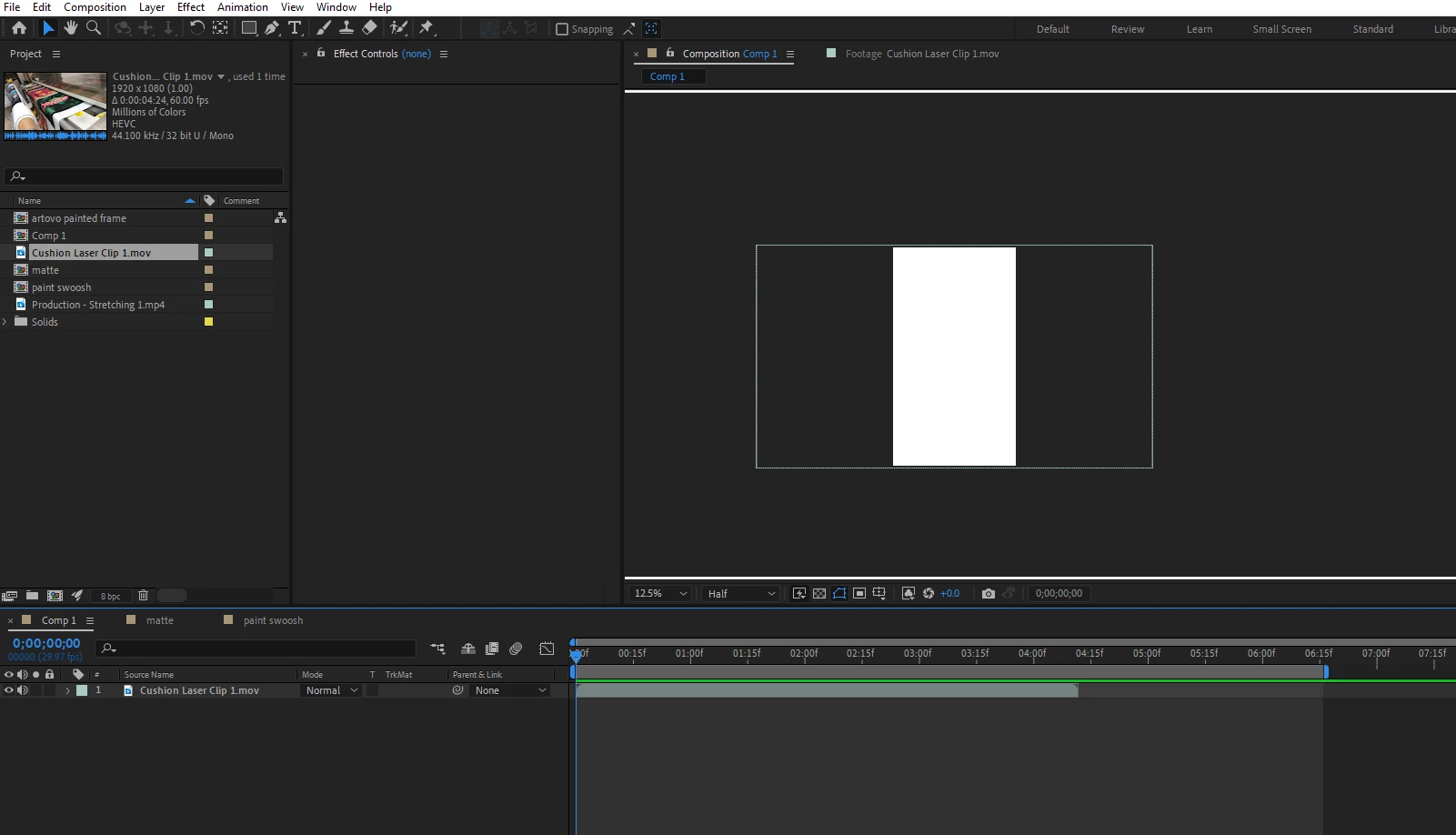Select the Zoom tool in toolbar
Screen dimensions: 1456x835
94,28
